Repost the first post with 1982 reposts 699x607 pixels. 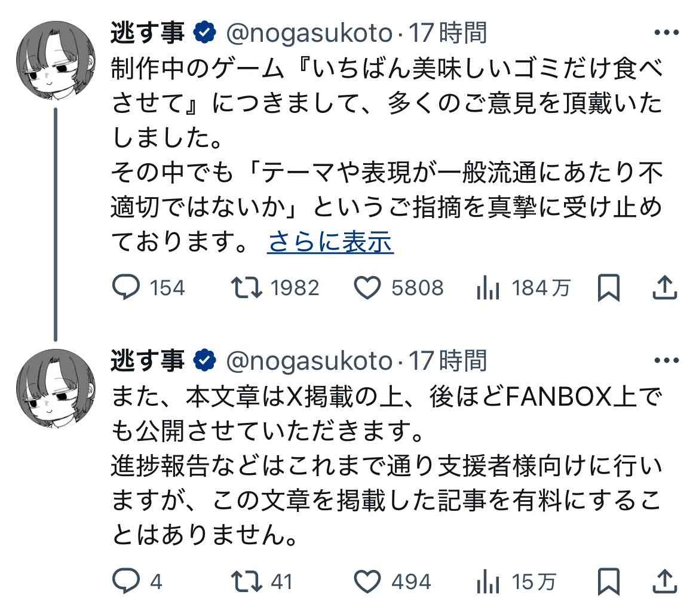coord(247,289)
